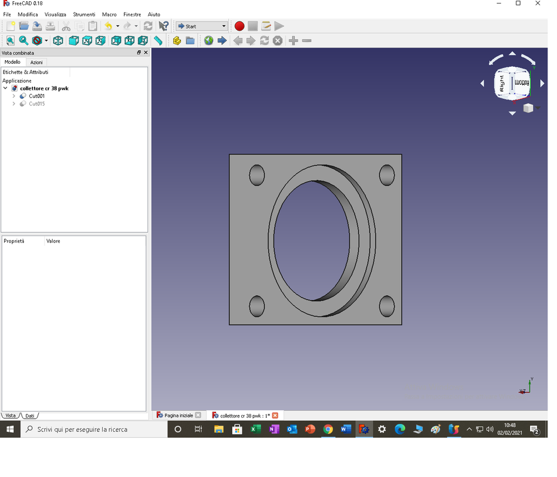Click the draw style icon

(x=37, y=41)
